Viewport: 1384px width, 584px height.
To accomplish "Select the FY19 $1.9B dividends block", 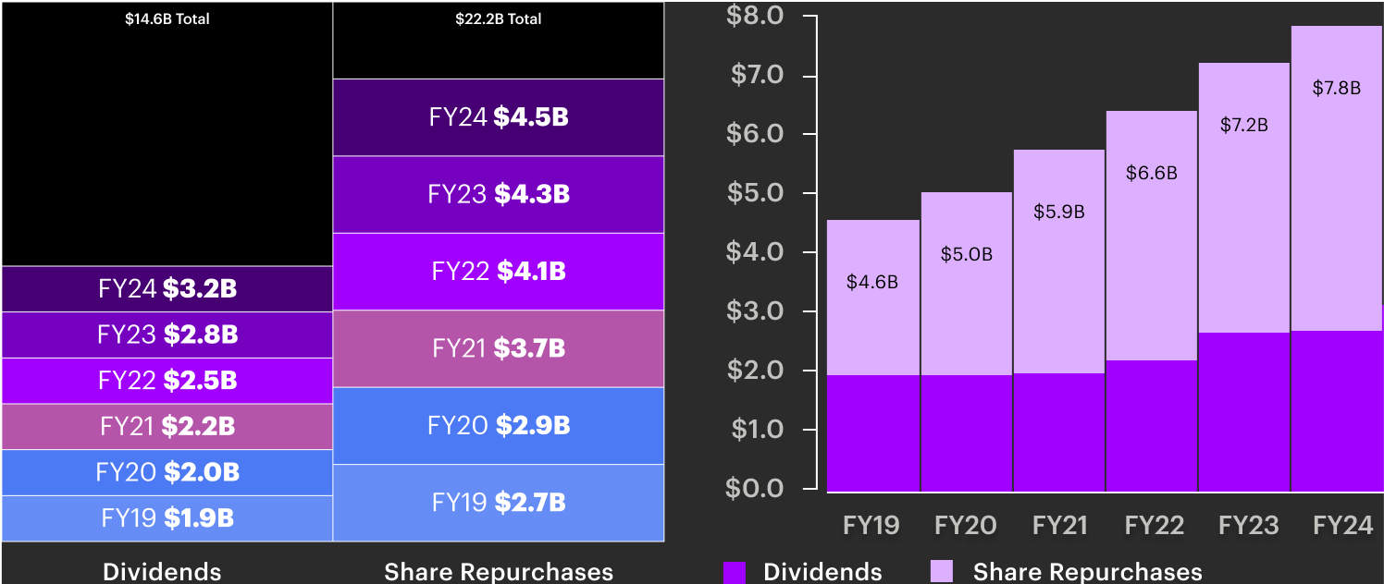I will pos(167,518).
